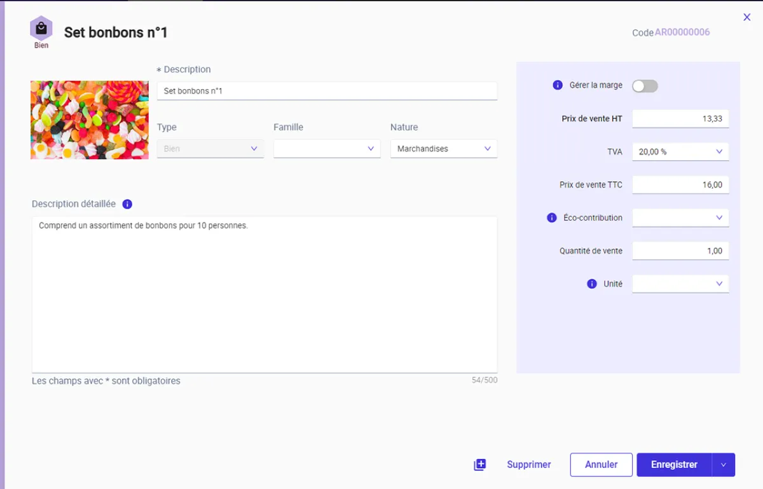This screenshot has height=489, width=763.
Task: Click the candy product image thumbnail
Action: (90, 120)
